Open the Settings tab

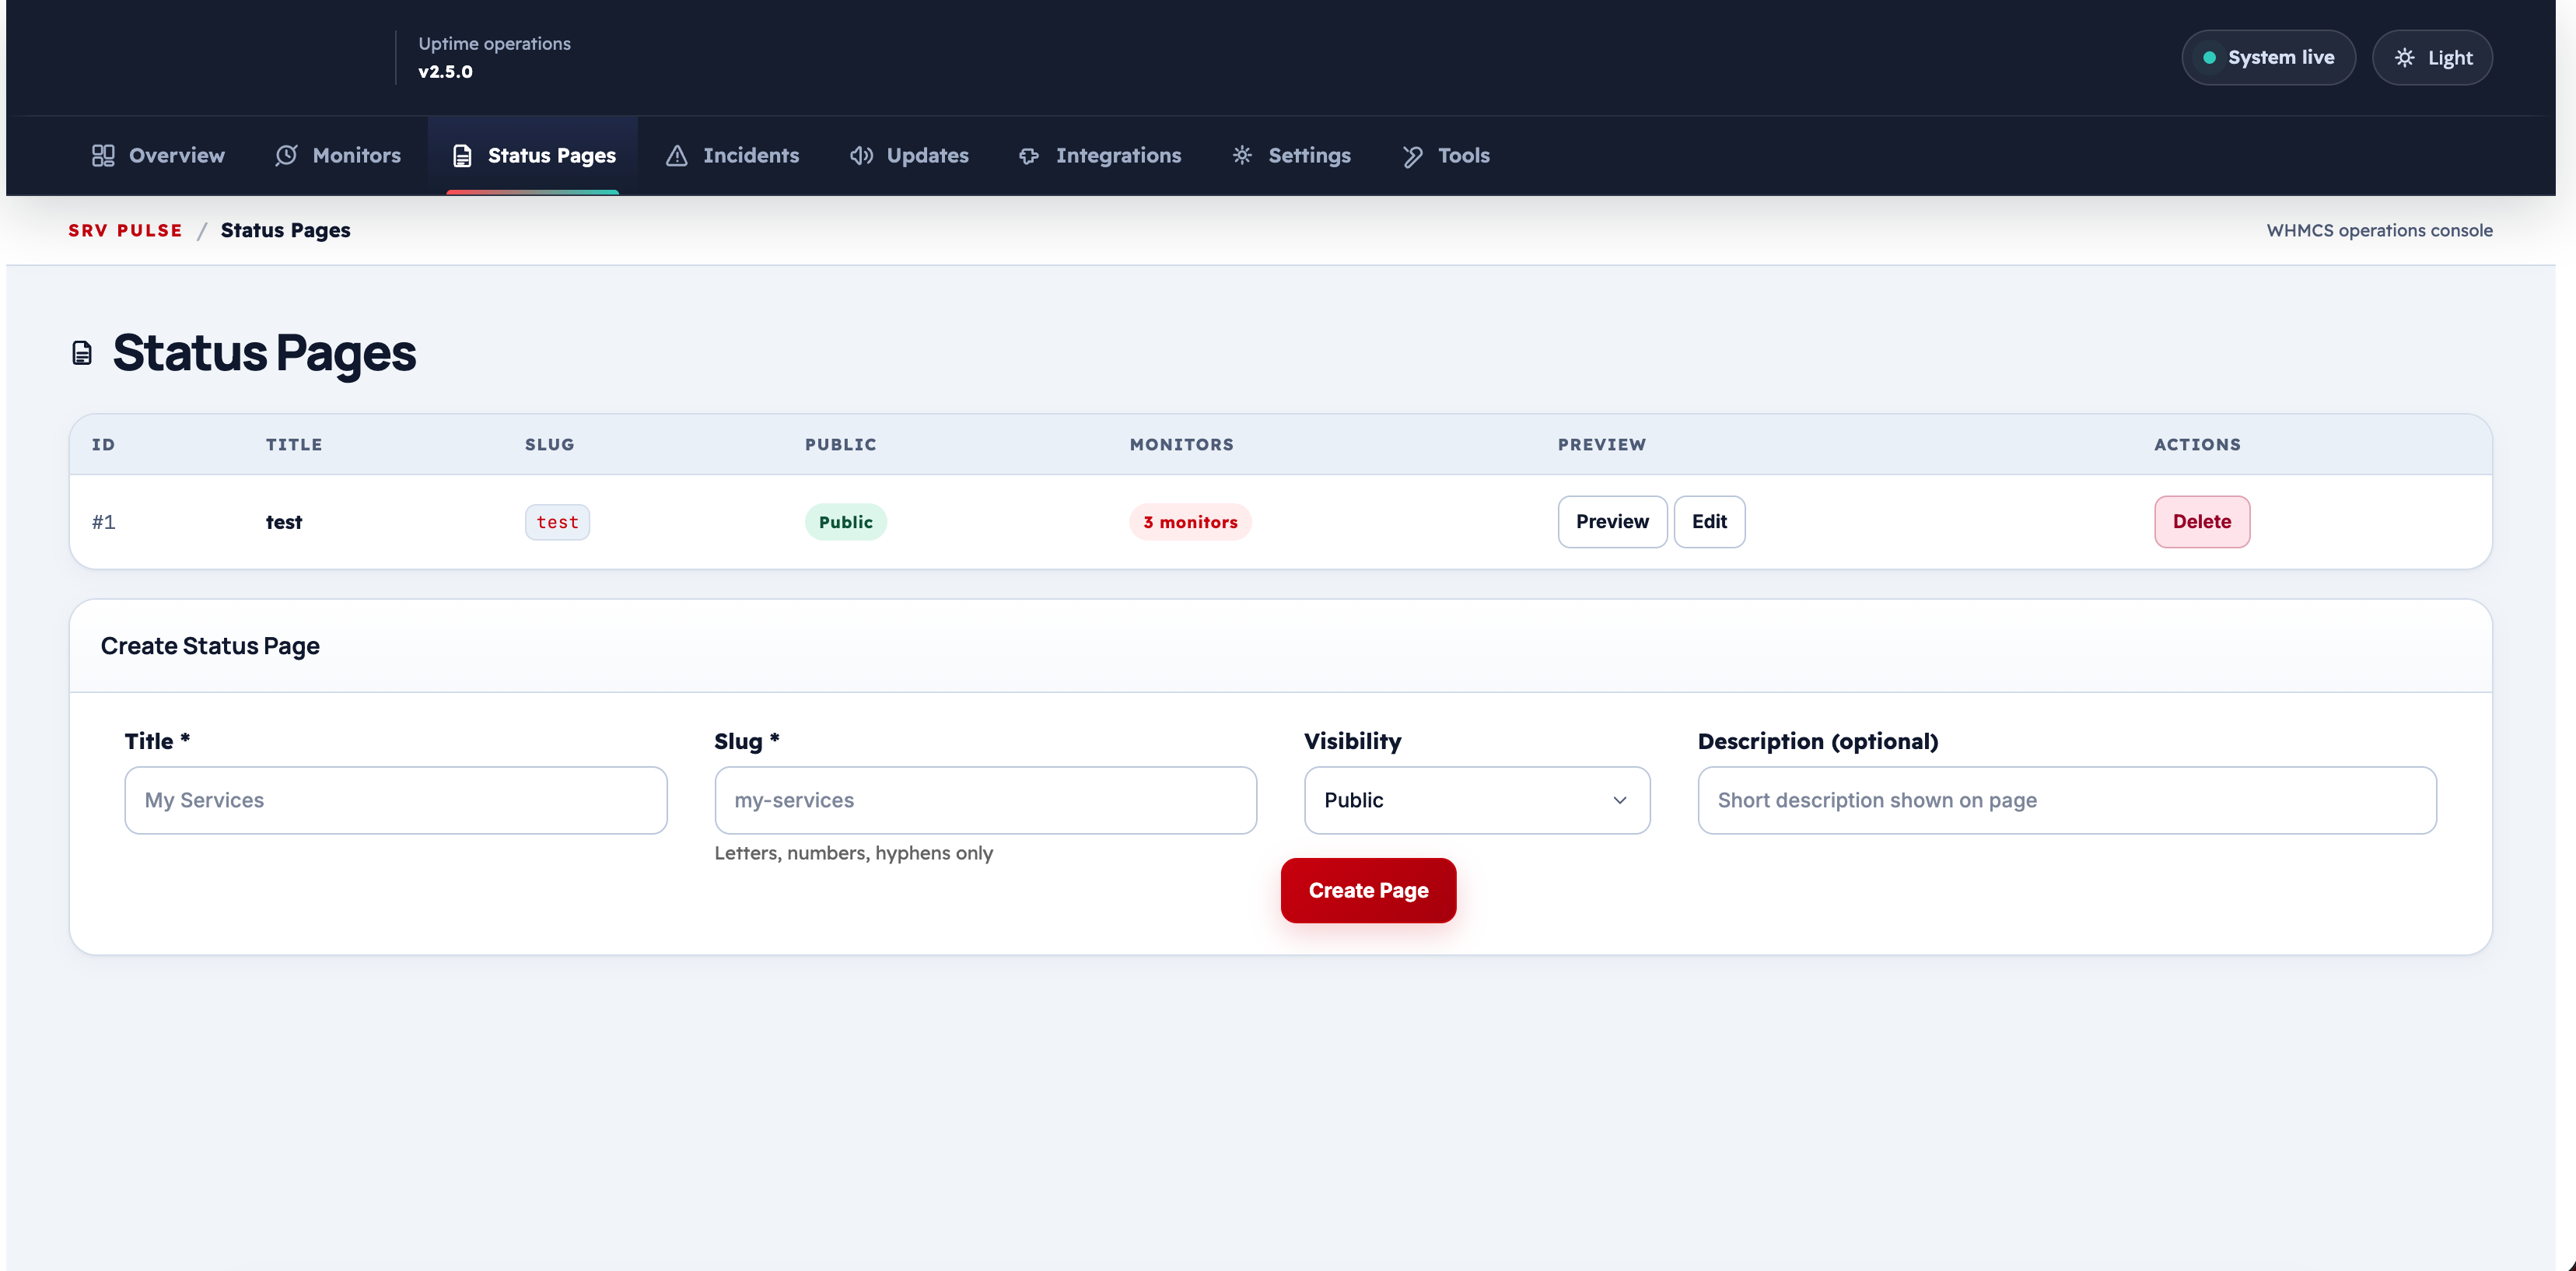(1291, 155)
